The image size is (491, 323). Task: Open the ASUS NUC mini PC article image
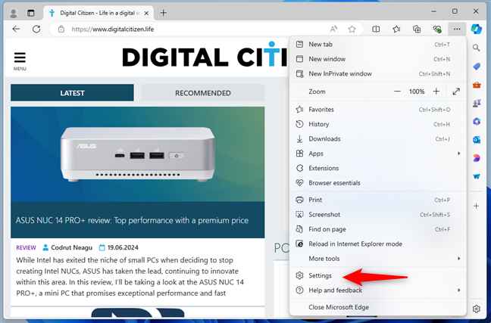[x=137, y=154]
